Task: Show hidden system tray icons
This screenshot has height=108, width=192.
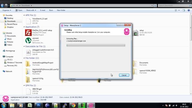Action: (x=163, y=105)
